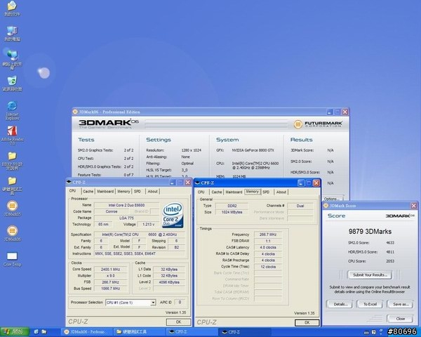Click the first quick launch icon on the taskbar
Viewport: 421px width, 337px height.
(36, 332)
